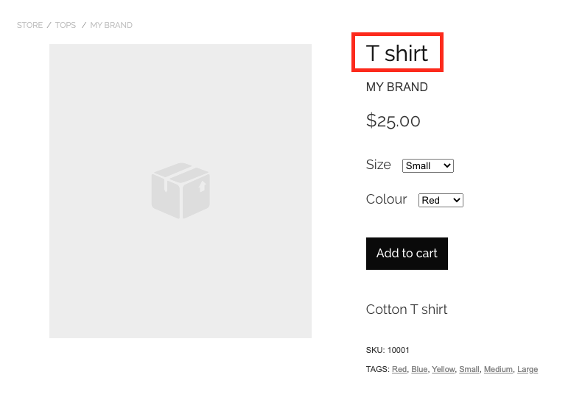Click the $25.00 price text
This screenshot has width=571, height=397.
393,121
